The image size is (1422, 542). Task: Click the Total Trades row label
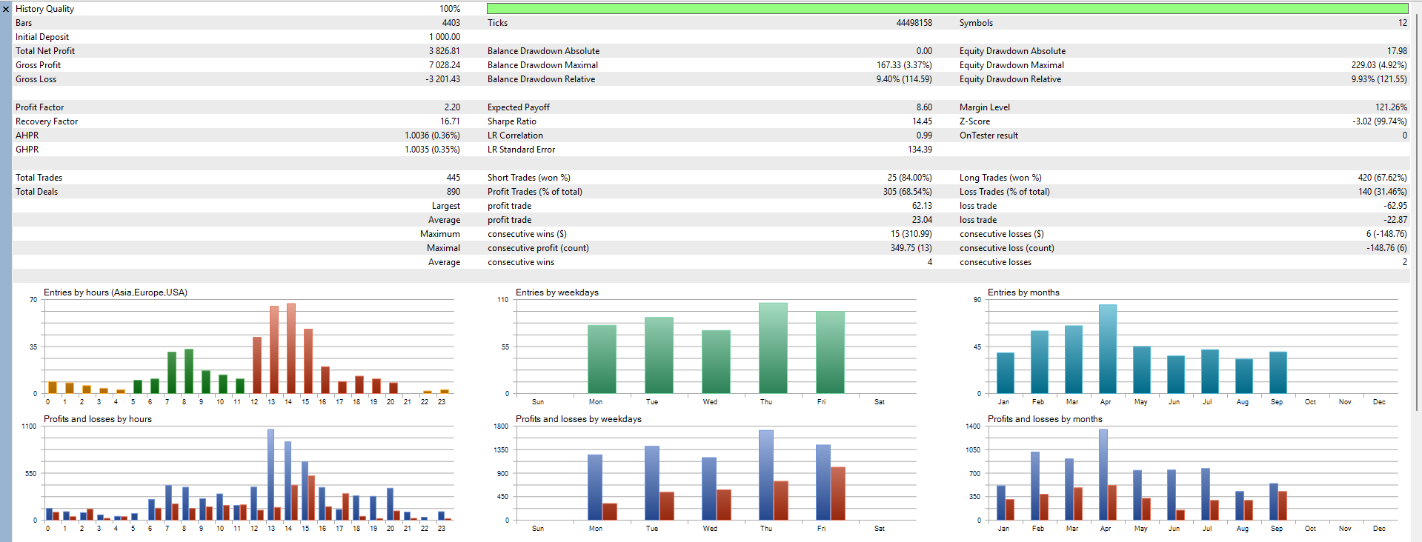click(39, 178)
